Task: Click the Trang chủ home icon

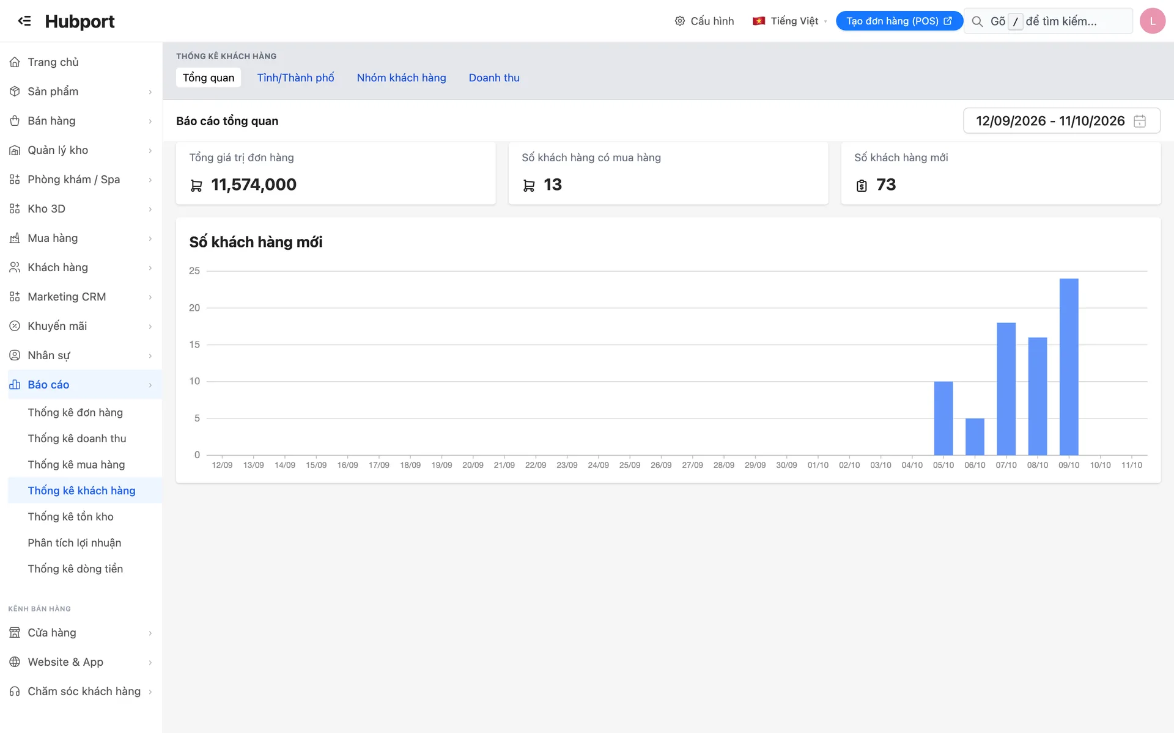Action: pyautogui.click(x=15, y=62)
